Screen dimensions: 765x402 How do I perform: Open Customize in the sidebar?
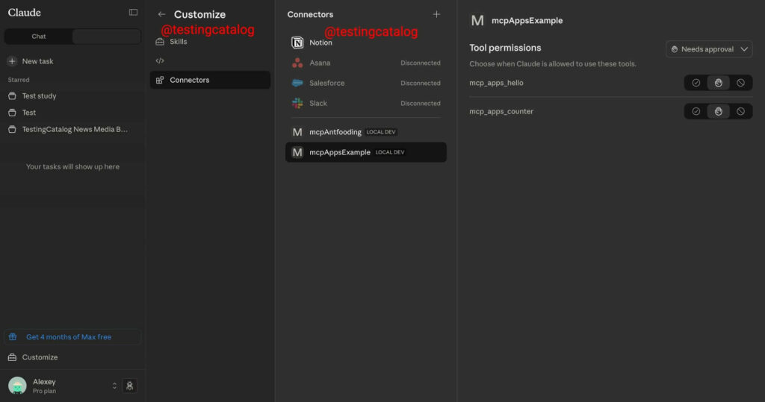click(x=72, y=357)
